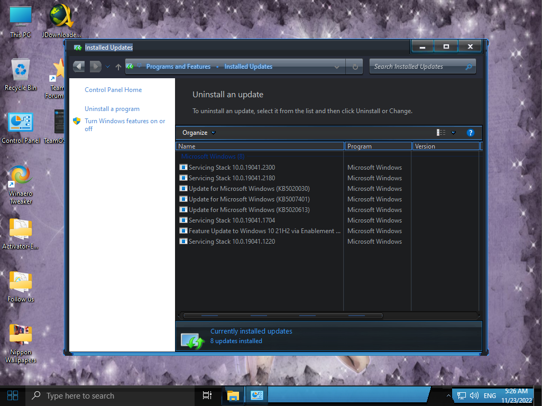Click the Back navigation arrow

79,66
